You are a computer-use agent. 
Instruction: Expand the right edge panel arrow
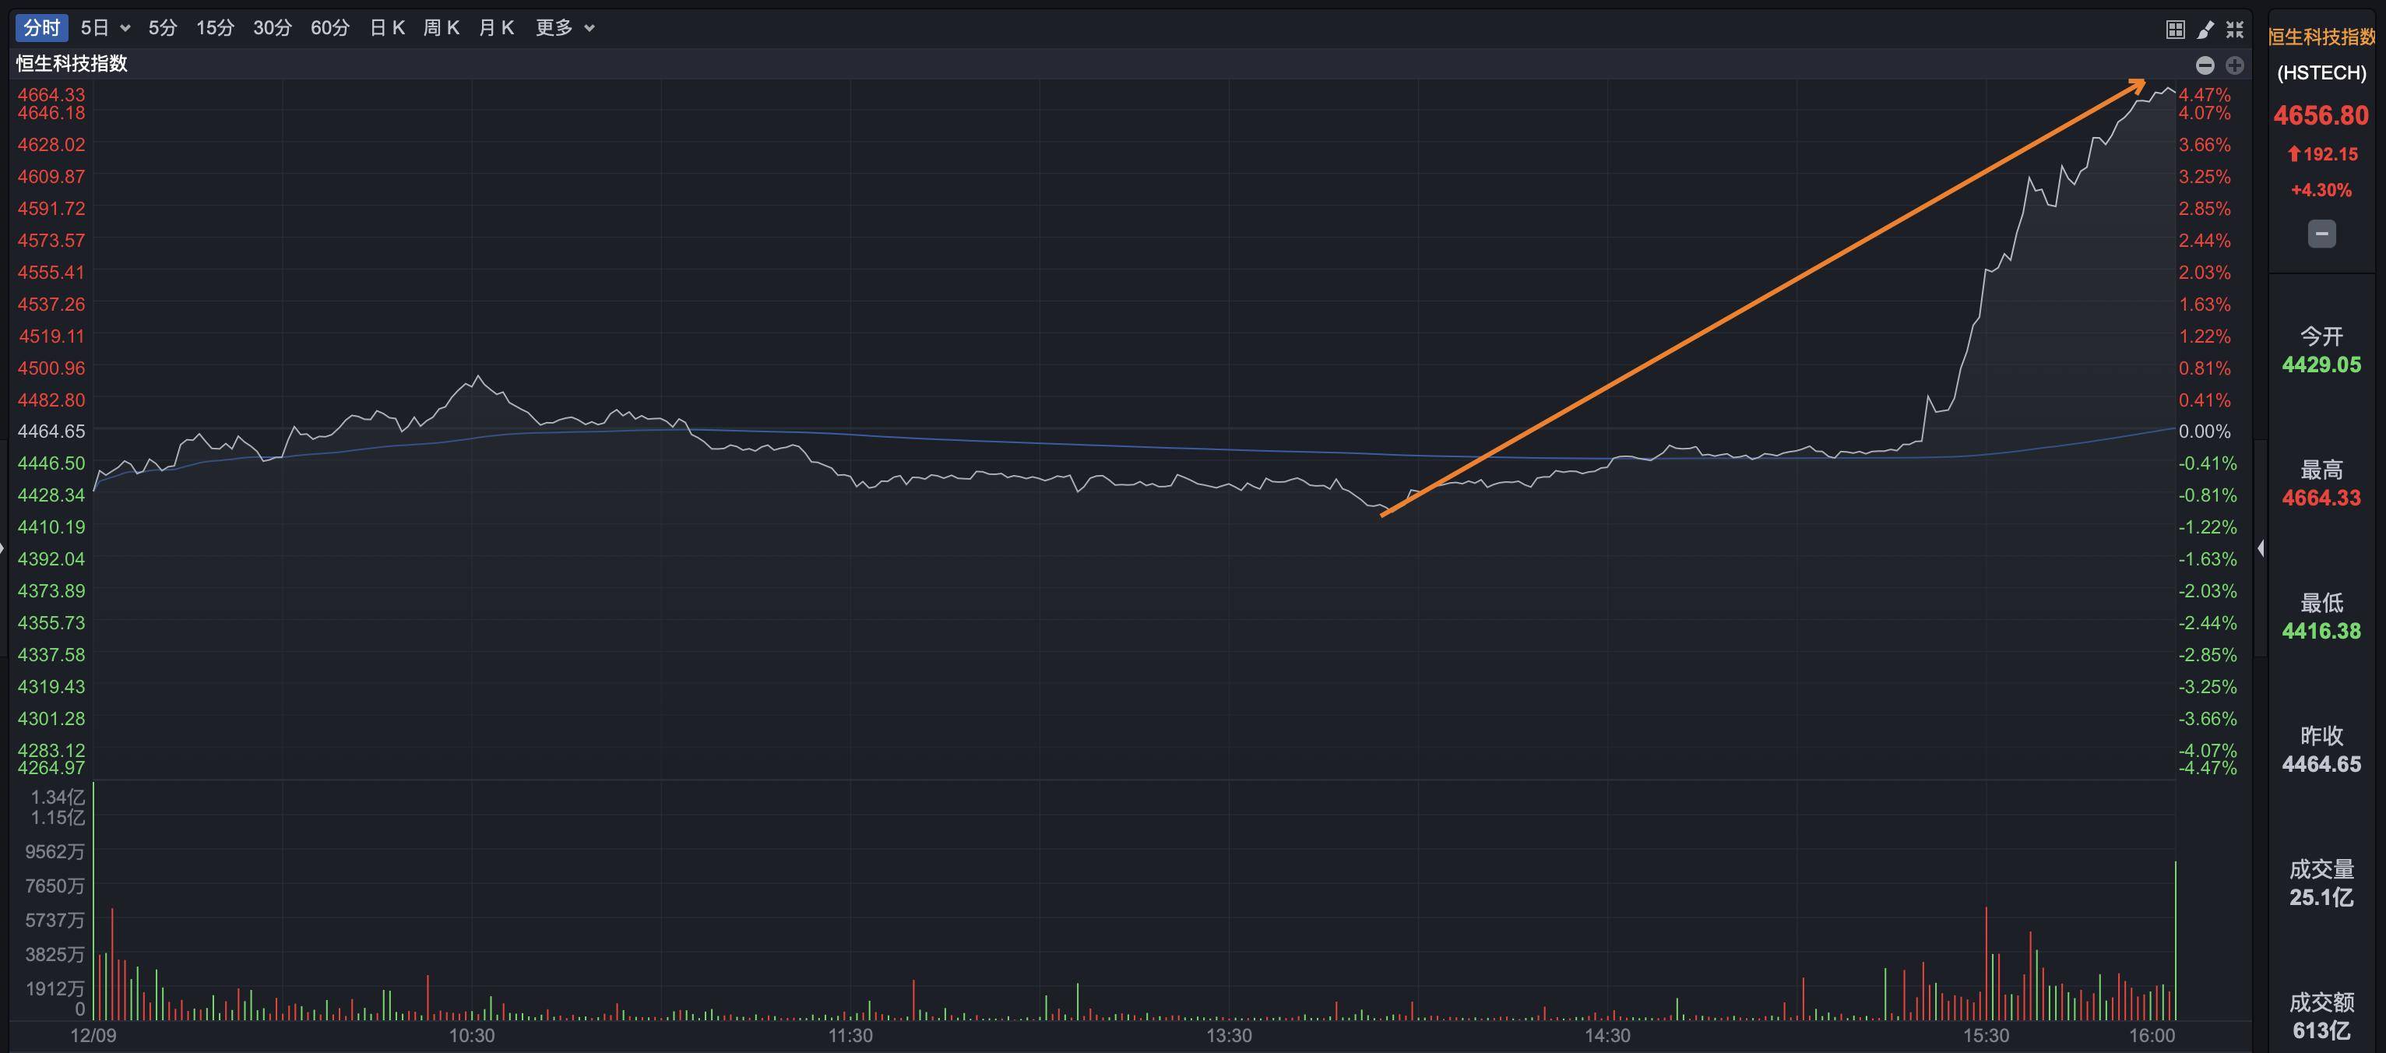pos(2261,548)
